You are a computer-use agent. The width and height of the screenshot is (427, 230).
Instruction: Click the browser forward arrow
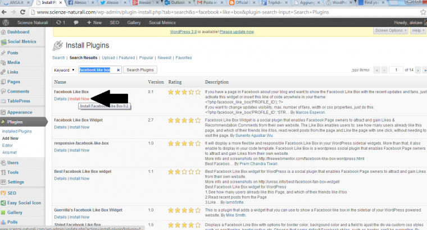[13, 12]
